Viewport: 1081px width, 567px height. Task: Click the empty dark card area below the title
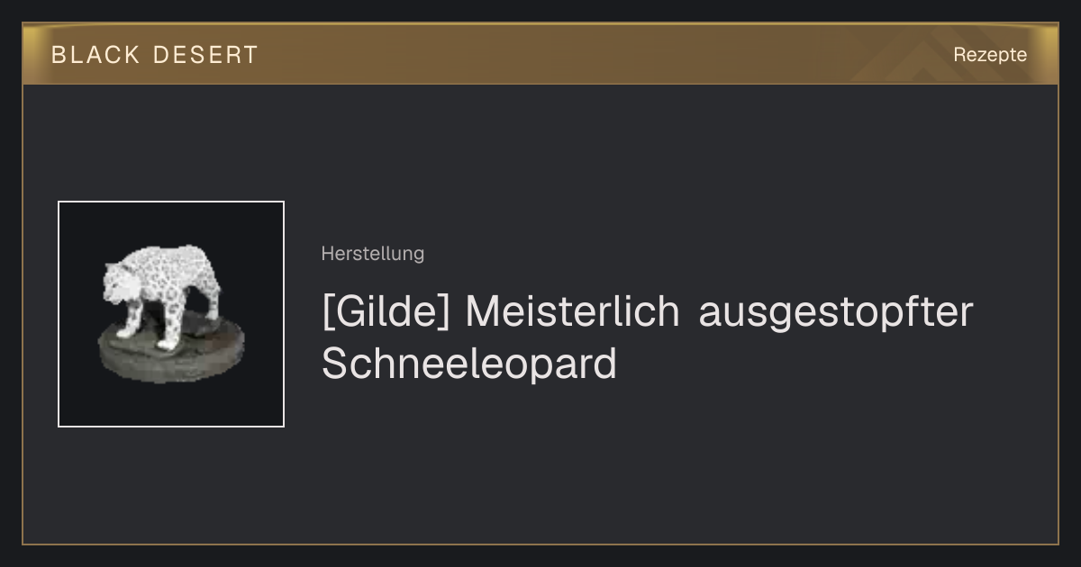point(631,468)
